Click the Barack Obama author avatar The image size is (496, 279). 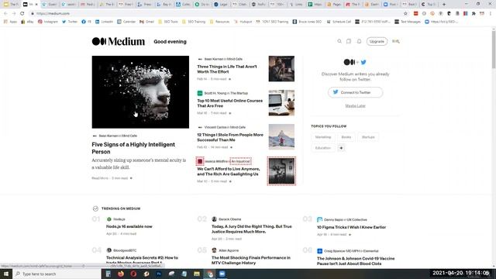[214, 219]
